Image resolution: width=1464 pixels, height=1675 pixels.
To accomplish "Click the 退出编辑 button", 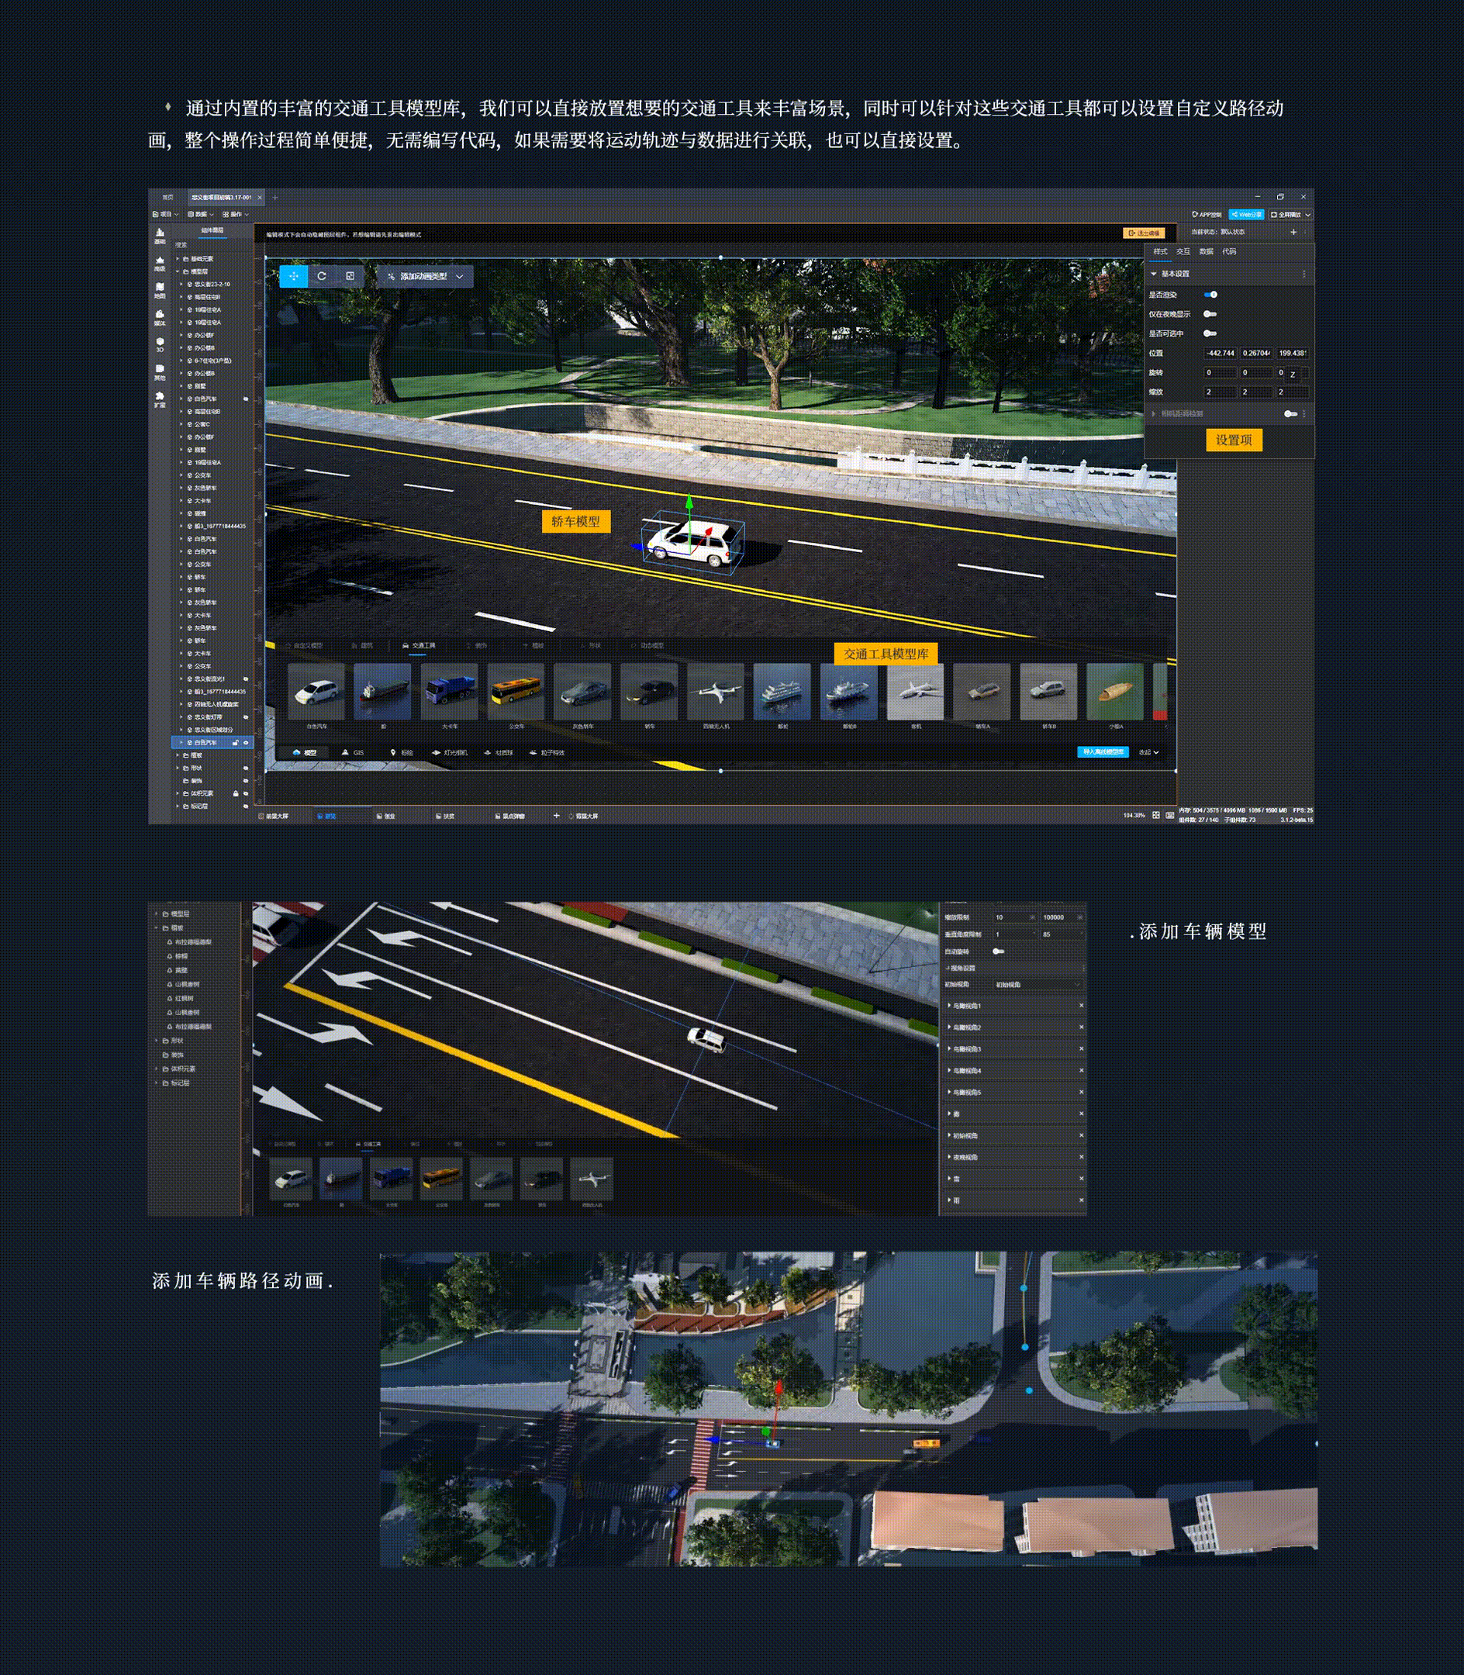I will (1144, 233).
